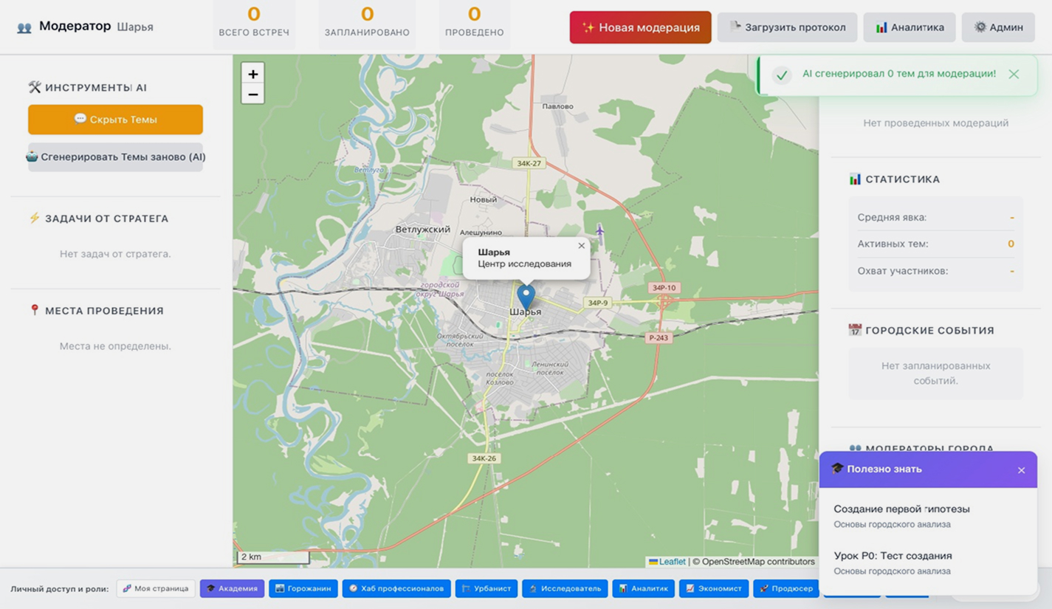
Task: Switch to the Академия role tab
Action: (232, 588)
